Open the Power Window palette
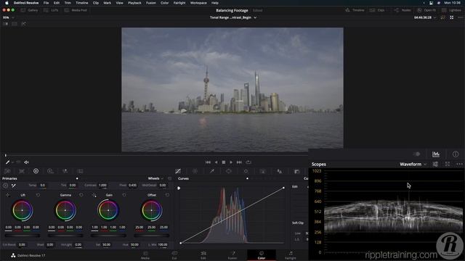Viewport: 465px width, 261px height. [229, 171]
